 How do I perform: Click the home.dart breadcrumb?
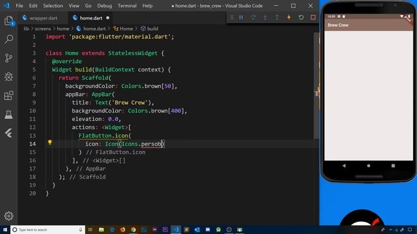[x=94, y=29]
